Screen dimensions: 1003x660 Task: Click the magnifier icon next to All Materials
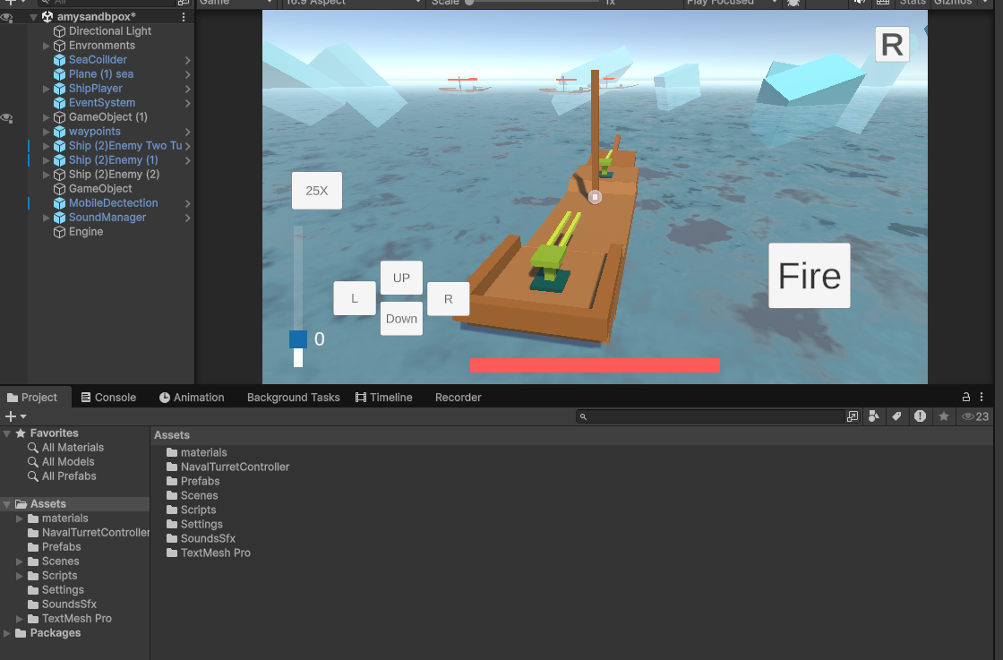[x=32, y=448]
